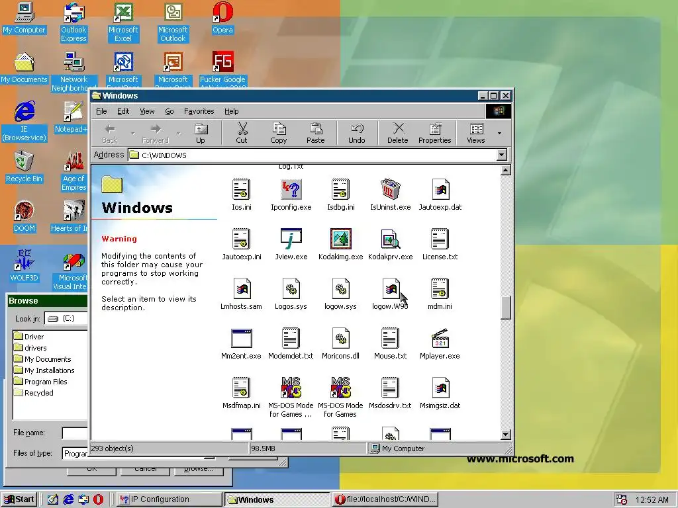Open the File menu
This screenshot has width=678, height=508.
point(101,111)
